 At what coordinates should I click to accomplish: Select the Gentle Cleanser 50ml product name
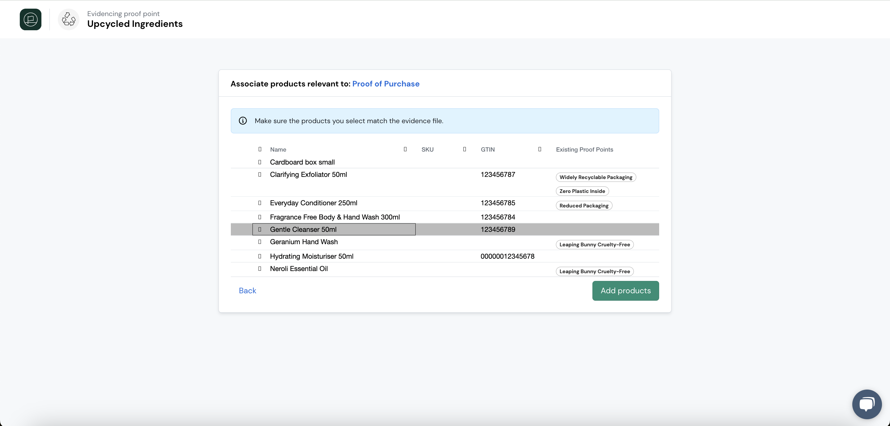(303, 229)
